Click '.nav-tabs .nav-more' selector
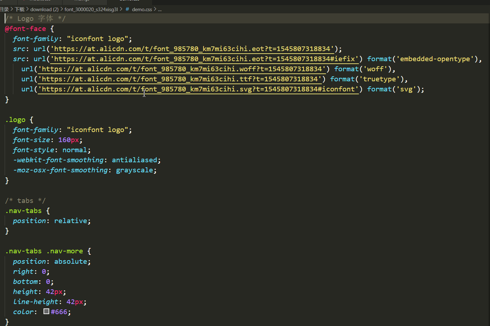 (x=44, y=251)
